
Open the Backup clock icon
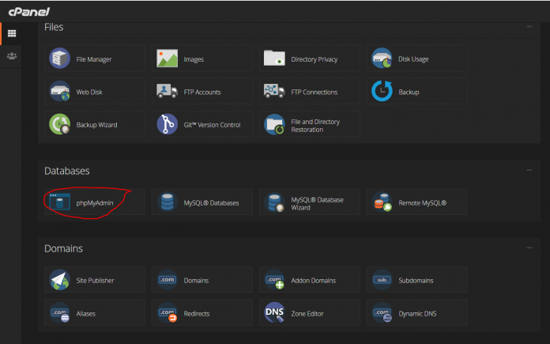pyautogui.click(x=382, y=91)
